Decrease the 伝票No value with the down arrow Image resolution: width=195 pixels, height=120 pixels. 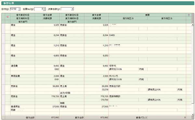coord(45,10)
